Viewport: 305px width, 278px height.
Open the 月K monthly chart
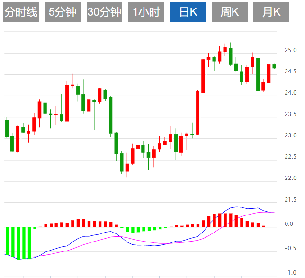click(271, 12)
